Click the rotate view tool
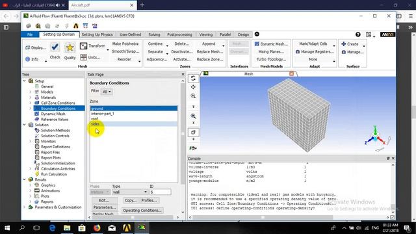416x234 pixels. pos(193,78)
